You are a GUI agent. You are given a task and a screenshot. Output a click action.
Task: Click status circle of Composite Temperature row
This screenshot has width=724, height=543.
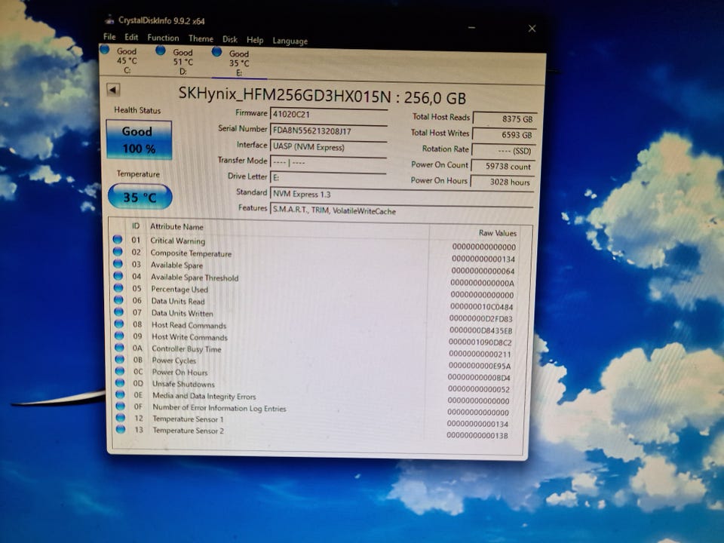[x=118, y=252]
